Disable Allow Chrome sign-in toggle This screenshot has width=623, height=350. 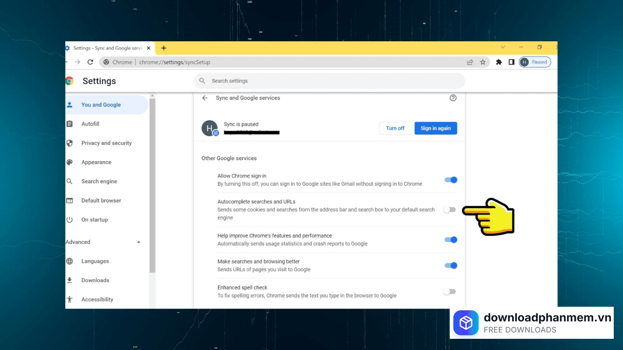click(451, 180)
